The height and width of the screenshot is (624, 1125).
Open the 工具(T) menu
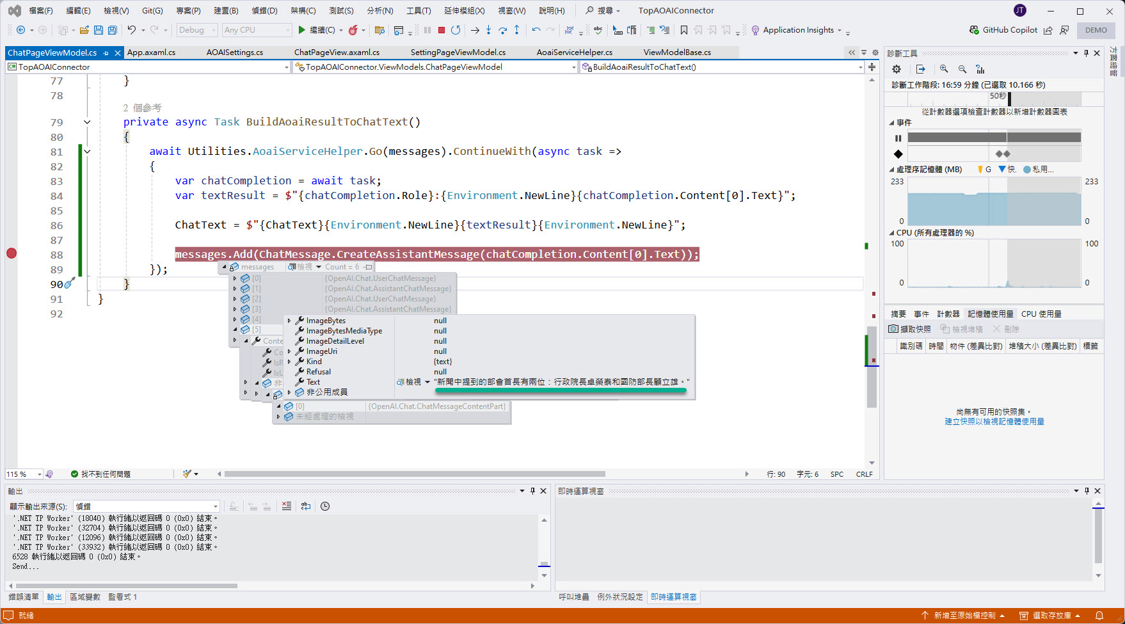(x=419, y=11)
